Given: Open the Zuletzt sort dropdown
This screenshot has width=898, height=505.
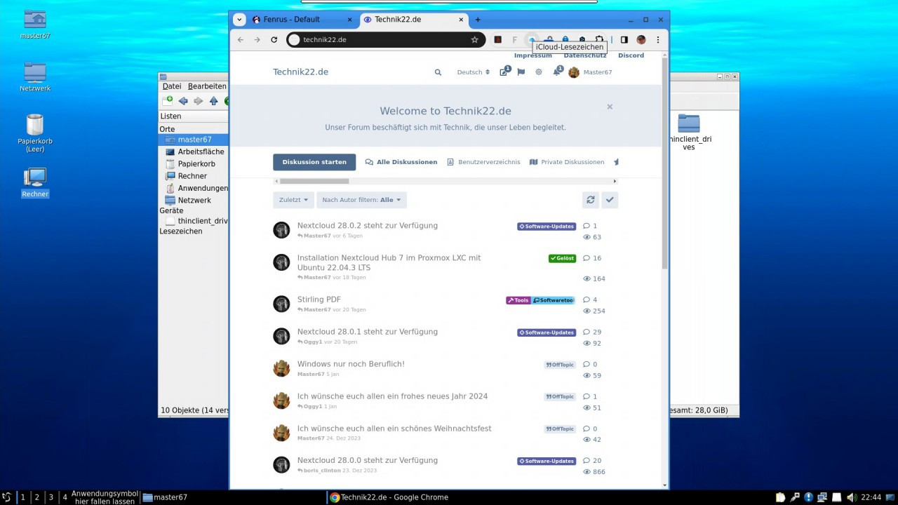Looking at the screenshot, I should (293, 200).
